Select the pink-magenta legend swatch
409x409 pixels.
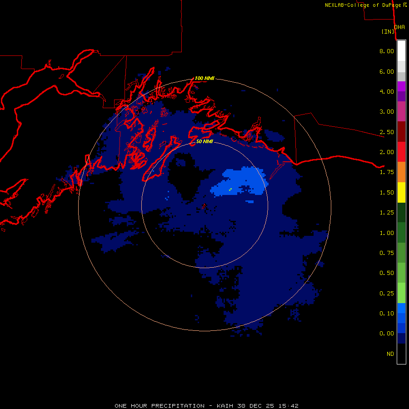(x=401, y=111)
